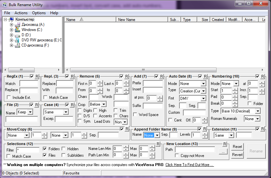
Task: Enable Match Case in Repl. (3)
Action: pyautogui.click(x=45, y=98)
